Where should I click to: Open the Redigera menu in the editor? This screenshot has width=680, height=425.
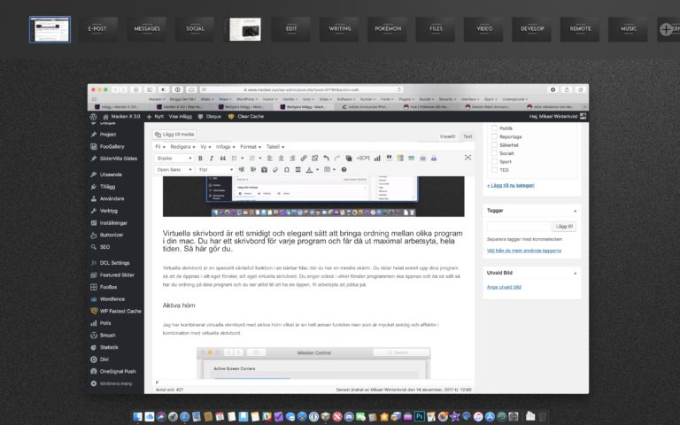[x=182, y=146]
